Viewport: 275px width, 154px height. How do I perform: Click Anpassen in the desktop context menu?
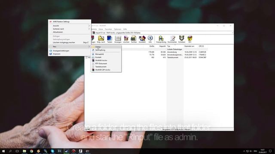70,54
